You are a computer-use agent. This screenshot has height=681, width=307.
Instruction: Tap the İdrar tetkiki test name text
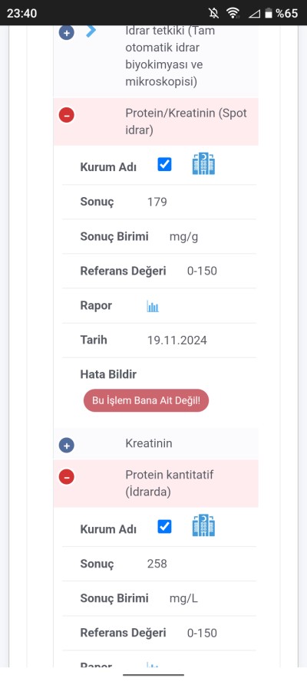[170, 57]
